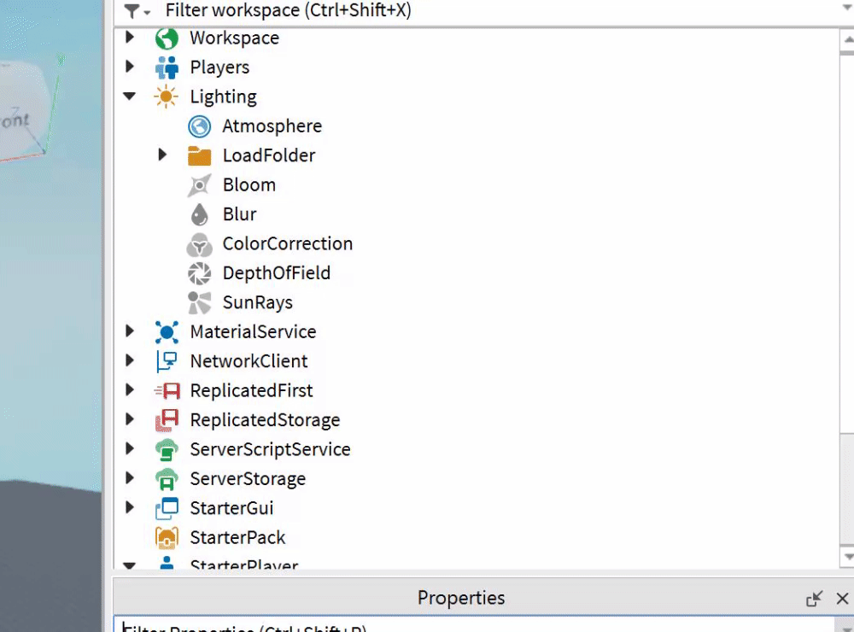Select the SunRays label
The height and width of the screenshot is (632, 854).
pyautogui.click(x=258, y=303)
